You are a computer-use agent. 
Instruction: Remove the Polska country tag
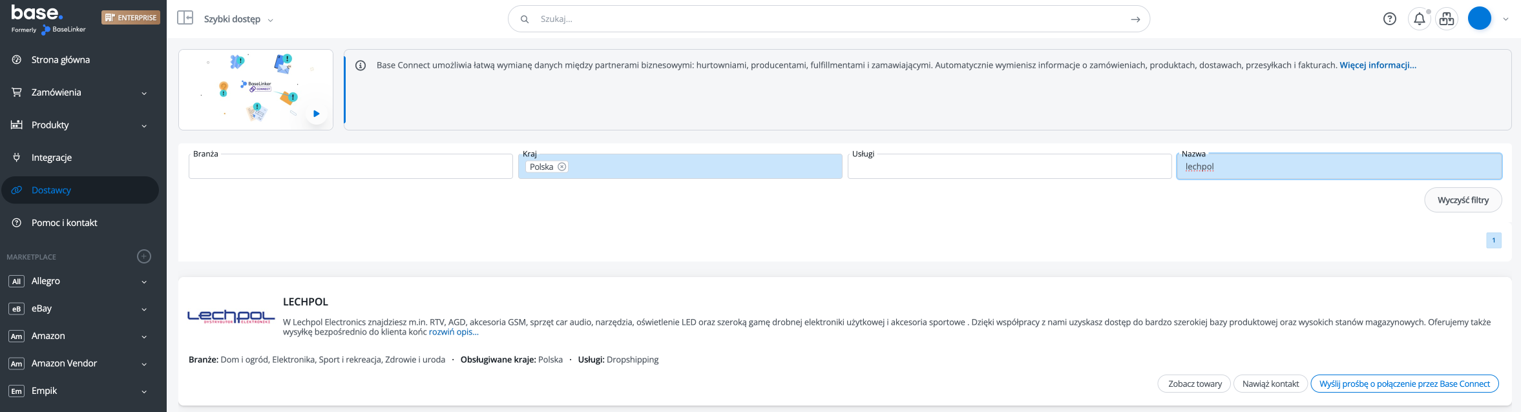click(x=562, y=167)
